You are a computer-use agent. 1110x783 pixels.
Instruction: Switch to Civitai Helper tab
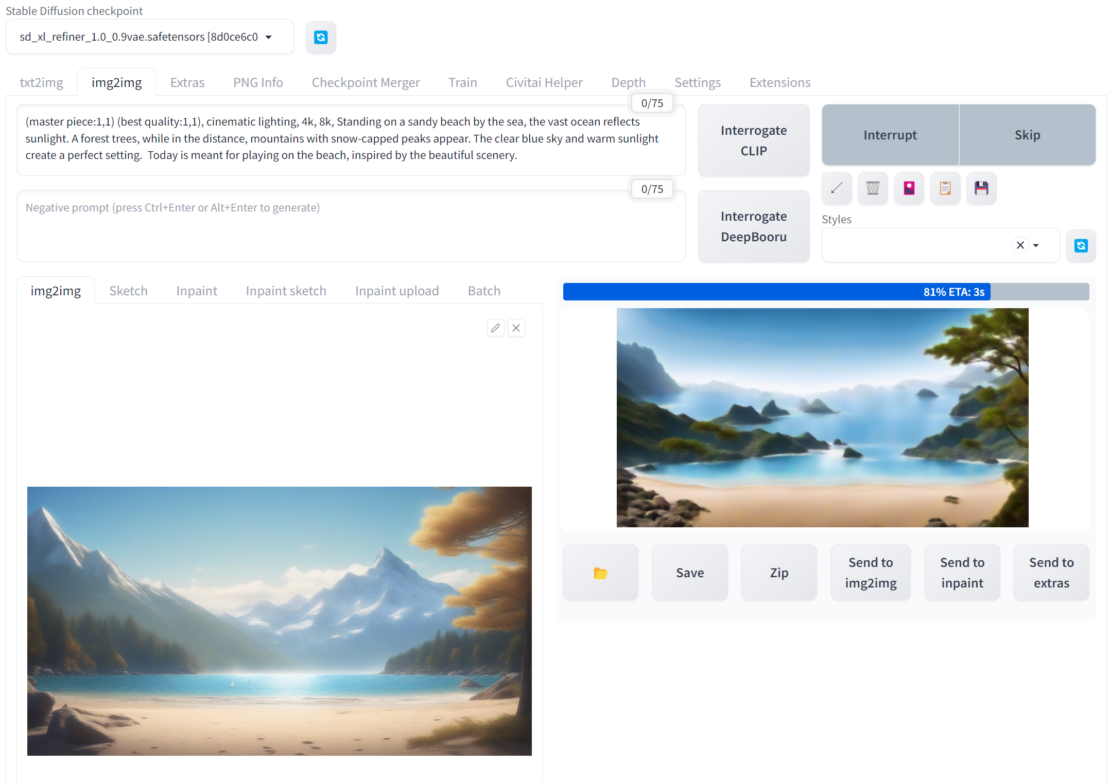pos(544,82)
